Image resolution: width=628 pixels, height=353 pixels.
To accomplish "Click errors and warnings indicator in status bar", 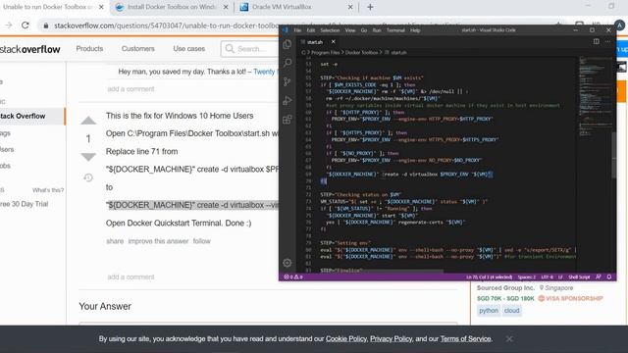I will 293,277.
